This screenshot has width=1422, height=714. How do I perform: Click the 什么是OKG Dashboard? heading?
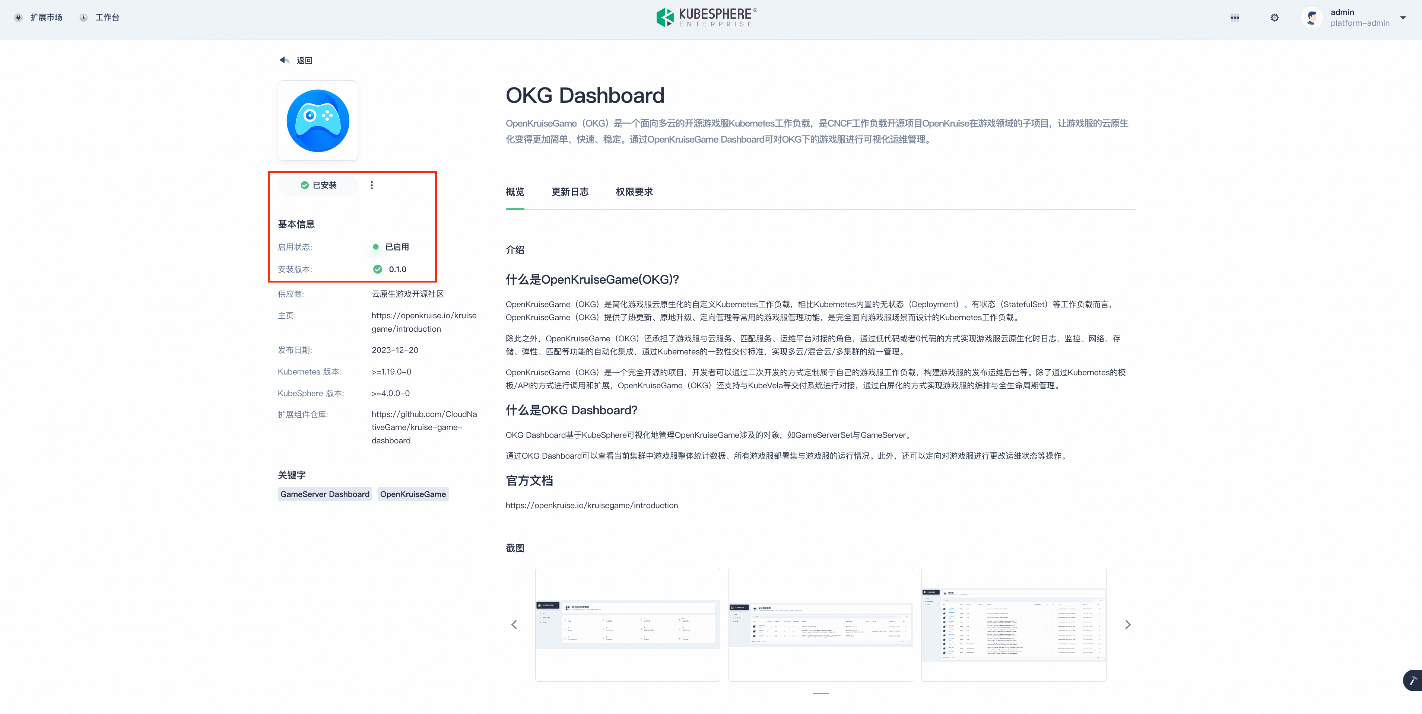point(571,410)
